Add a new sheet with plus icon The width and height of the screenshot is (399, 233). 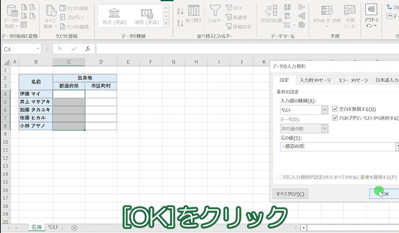74,228
